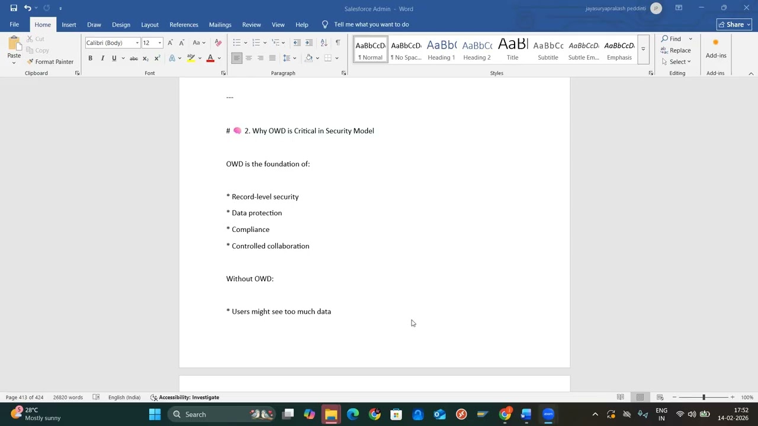Image resolution: width=758 pixels, height=426 pixels.
Task: Click Accessibility: Investigate in status bar
Action: coord(185,397)
